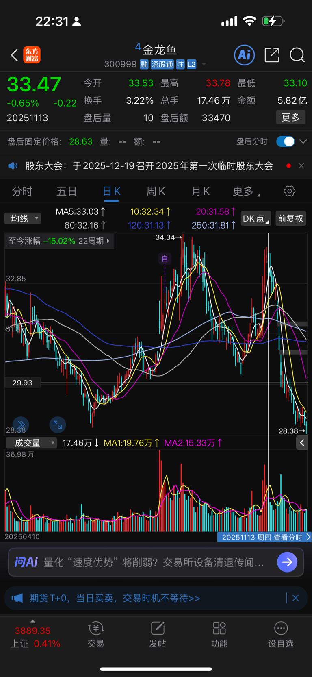The height and width of the screenshot is (677, 312).
Task: Open the 成交量 indicator dropdown
Action: (x=31, y=443)
